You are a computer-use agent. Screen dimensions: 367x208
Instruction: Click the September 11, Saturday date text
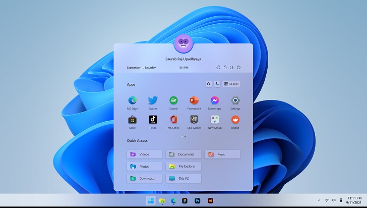click(141, 68)
